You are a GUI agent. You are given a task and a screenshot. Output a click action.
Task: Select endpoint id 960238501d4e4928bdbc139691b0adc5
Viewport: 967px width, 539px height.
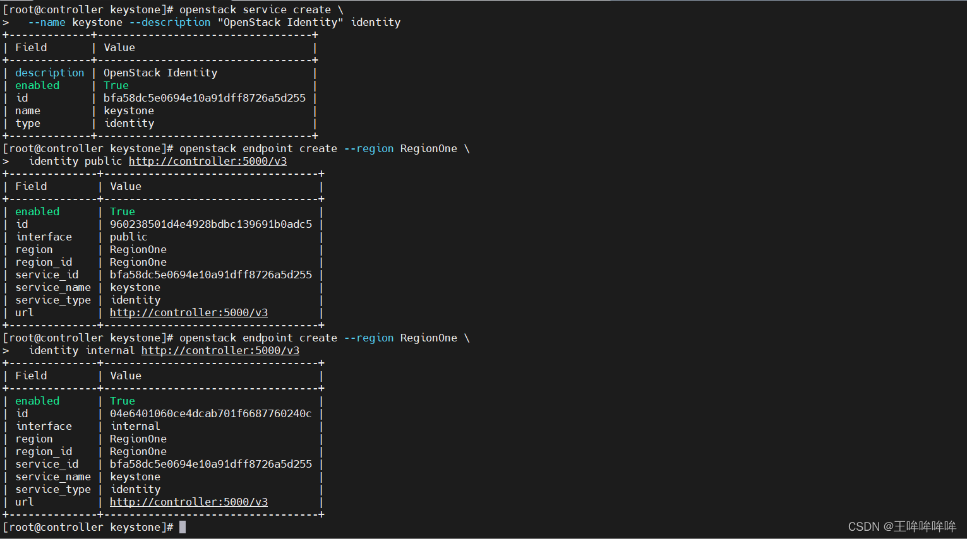click(211, 224)
